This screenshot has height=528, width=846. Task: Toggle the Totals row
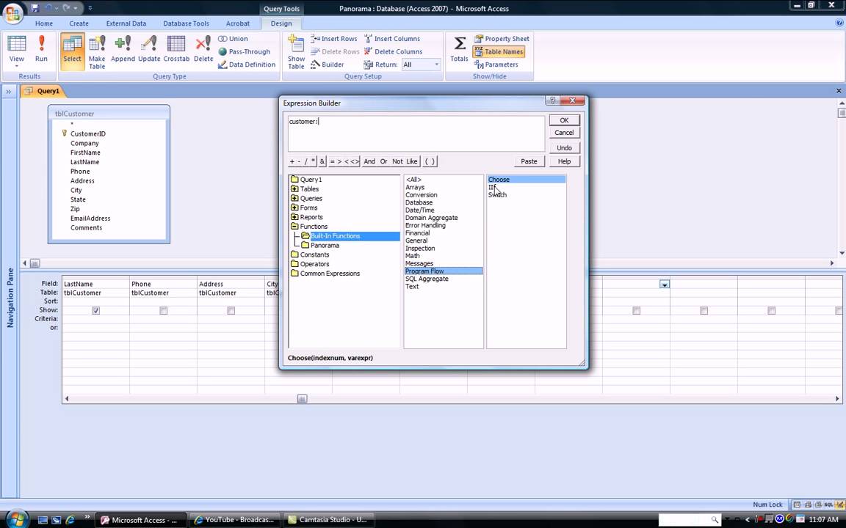(459, 50)
